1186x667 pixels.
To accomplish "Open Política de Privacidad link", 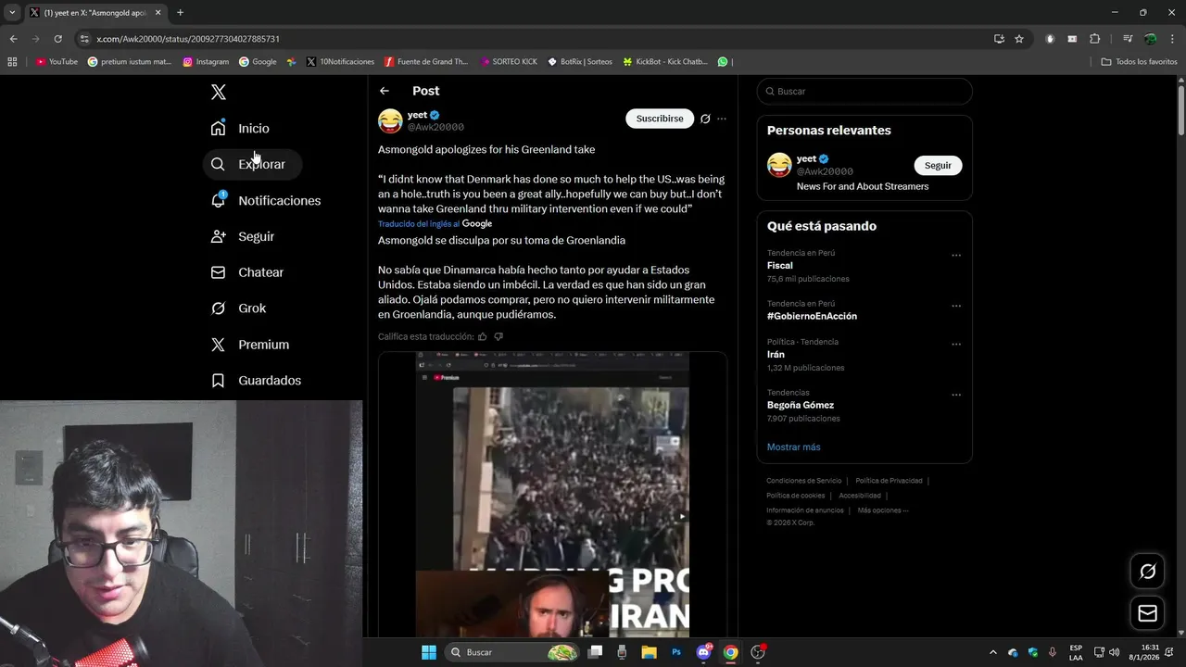I will tap(889, 481).
